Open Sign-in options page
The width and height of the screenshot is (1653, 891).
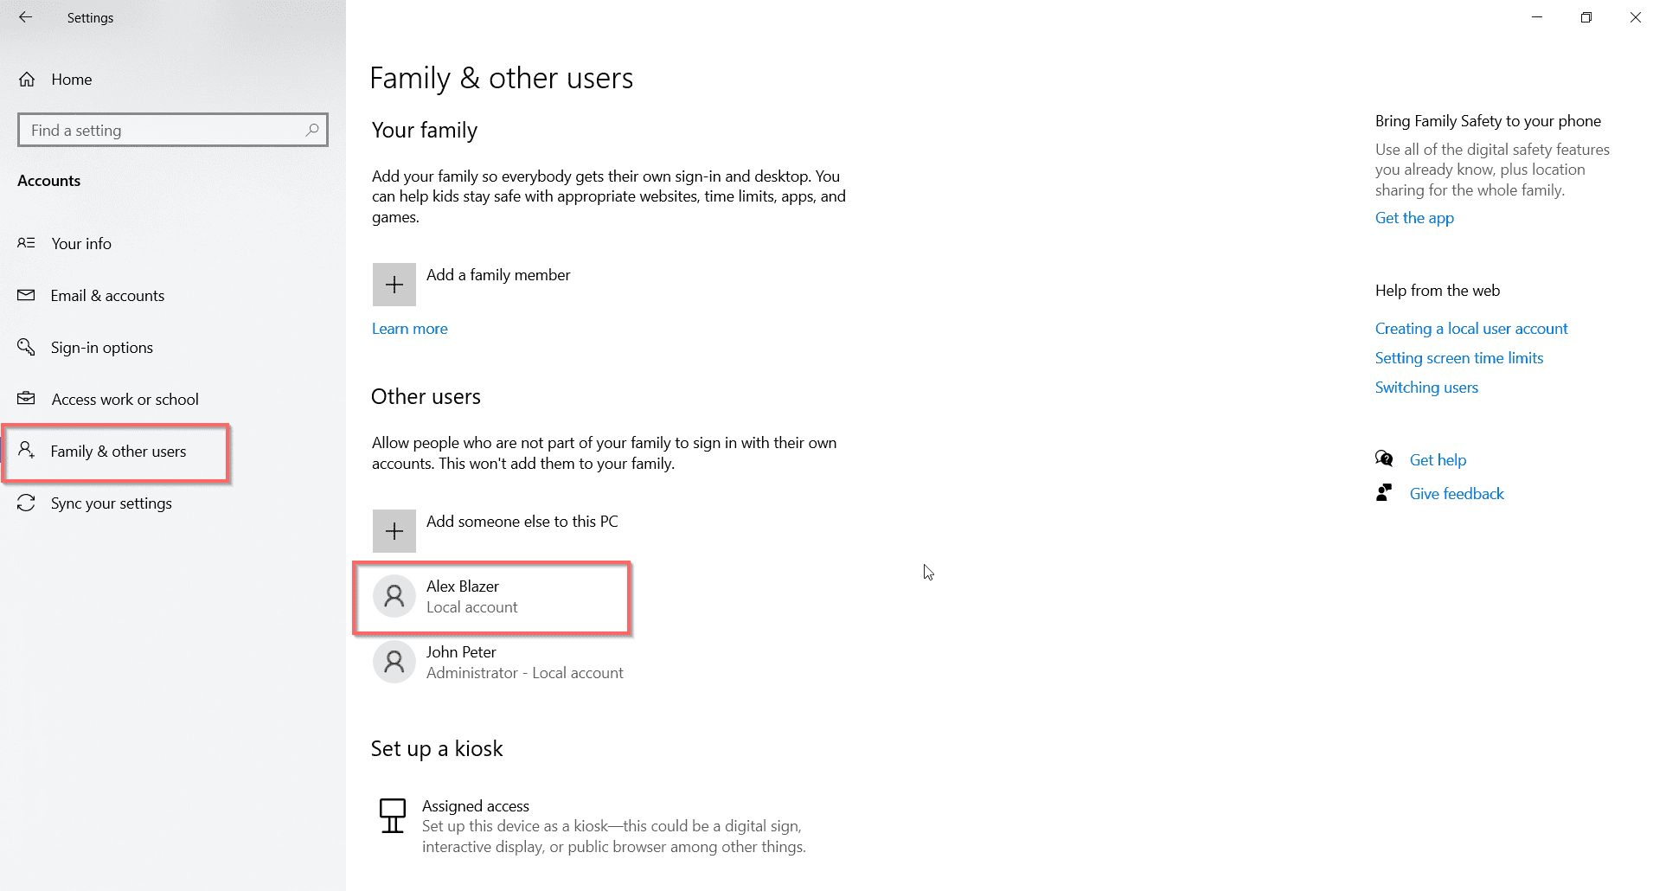coord(102,348)
